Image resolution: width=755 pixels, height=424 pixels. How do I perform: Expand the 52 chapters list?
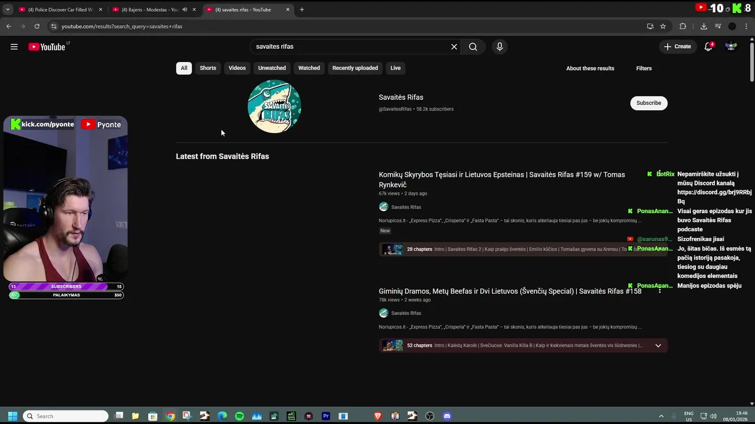[658, 346]
